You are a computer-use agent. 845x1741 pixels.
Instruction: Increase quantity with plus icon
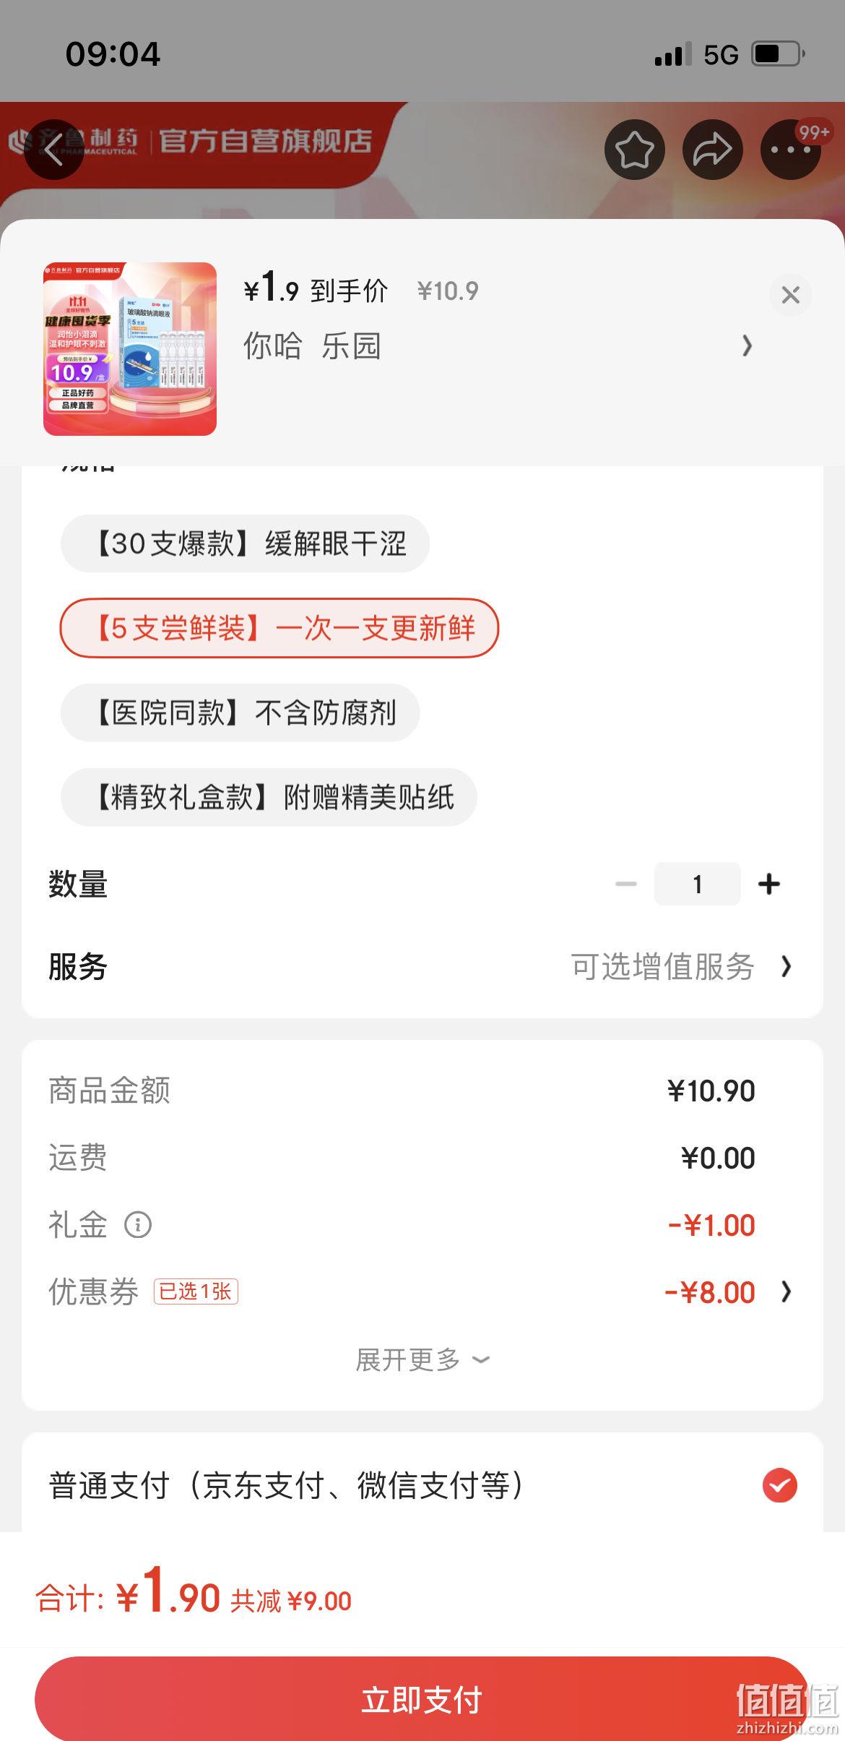(769, 883)
